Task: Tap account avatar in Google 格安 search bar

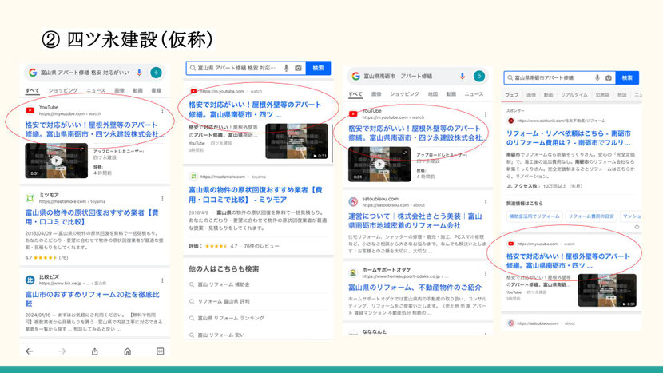Action: (x=156, y=73)
